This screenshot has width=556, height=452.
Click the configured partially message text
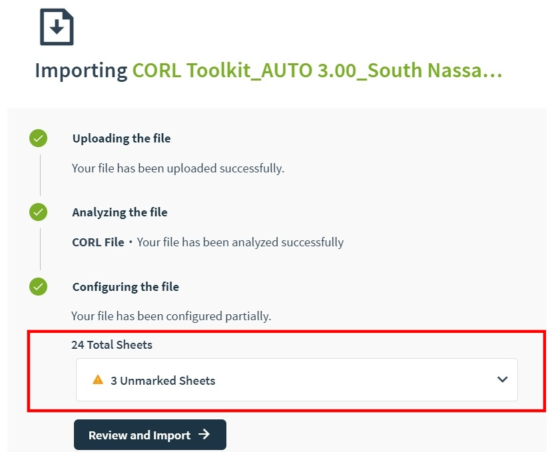click(171, 316)
